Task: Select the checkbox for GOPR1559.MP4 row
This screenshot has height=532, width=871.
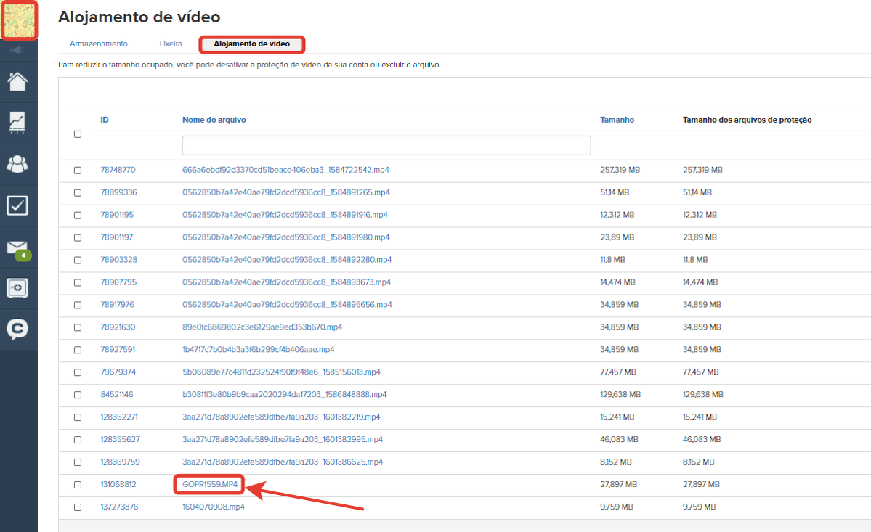Action: (x=78, y=484)
